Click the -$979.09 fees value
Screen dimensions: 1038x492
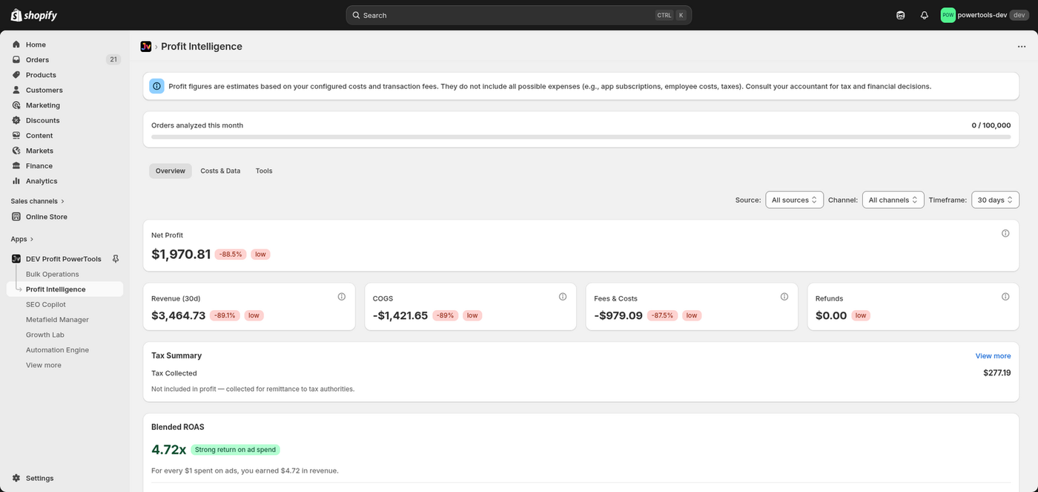pos(618,315)
